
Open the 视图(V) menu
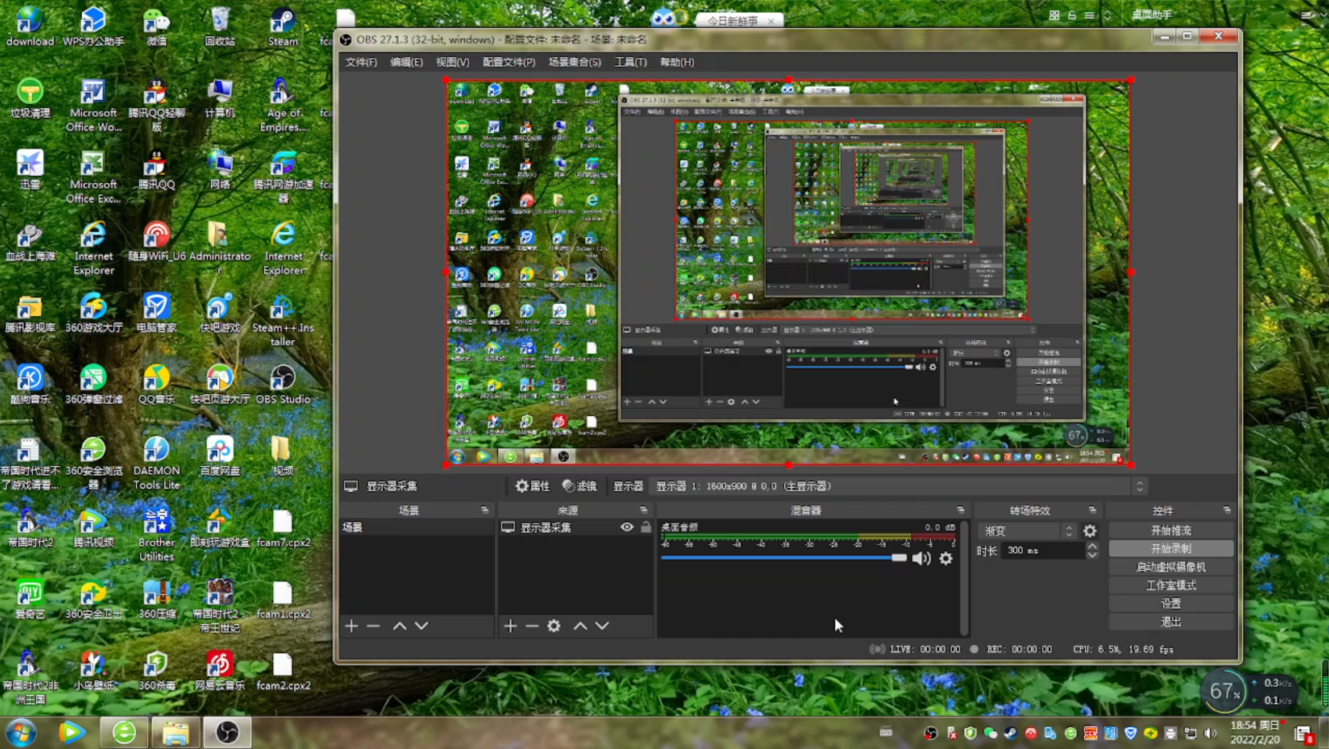click(x=452, y=62)
